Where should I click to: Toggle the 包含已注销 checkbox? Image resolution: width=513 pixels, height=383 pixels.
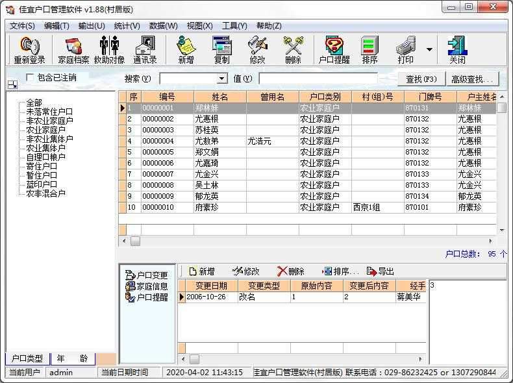coord(30,78)
